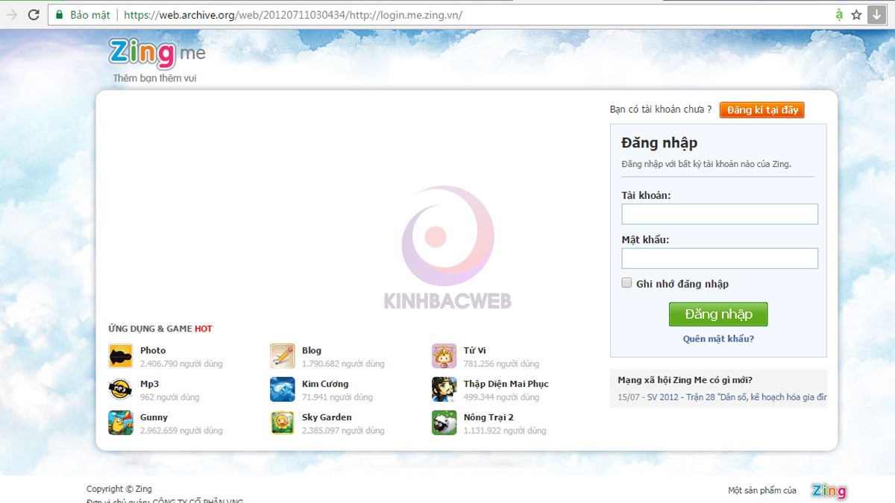Click the browser forward arrow

[11, 14]
